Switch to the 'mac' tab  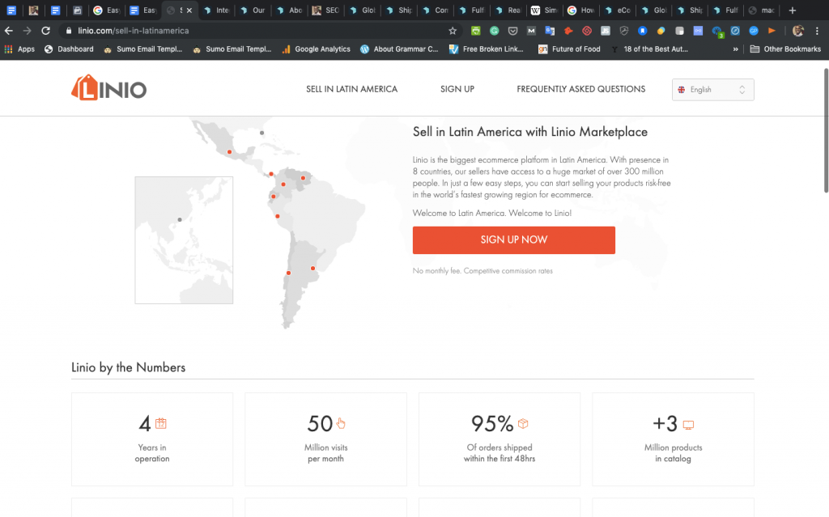pyautogui.click(x=762, y=10)
